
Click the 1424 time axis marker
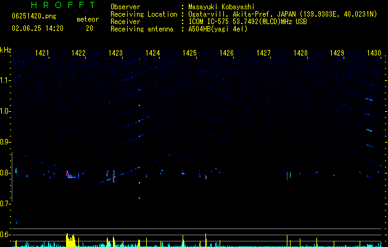pyautogui.click(x=153, y=52)
